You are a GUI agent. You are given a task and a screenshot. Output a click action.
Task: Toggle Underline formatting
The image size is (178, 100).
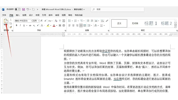point(24,25)
